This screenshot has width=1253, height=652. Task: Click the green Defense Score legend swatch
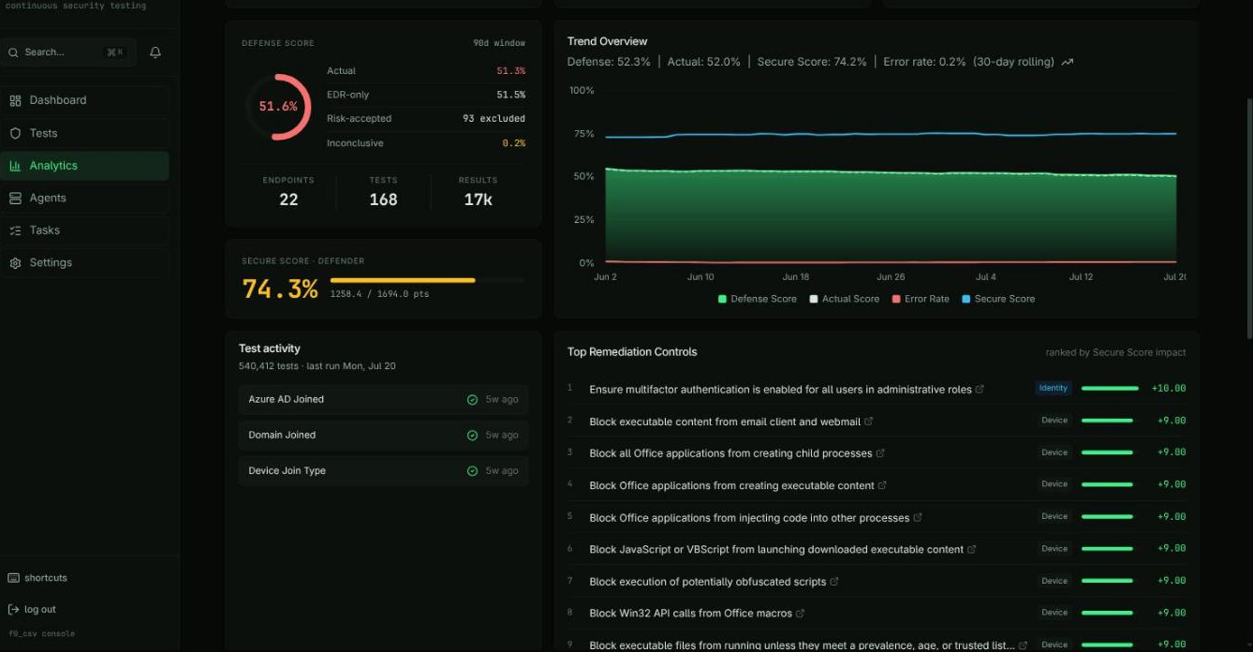click(722, 299)
